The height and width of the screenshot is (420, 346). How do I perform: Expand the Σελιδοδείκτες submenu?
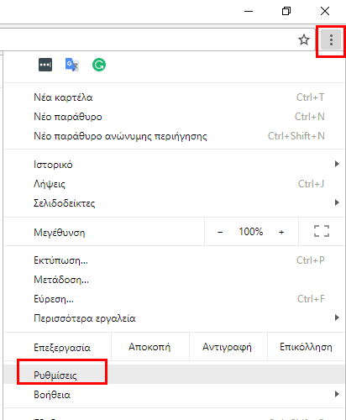tap(174, 203)
